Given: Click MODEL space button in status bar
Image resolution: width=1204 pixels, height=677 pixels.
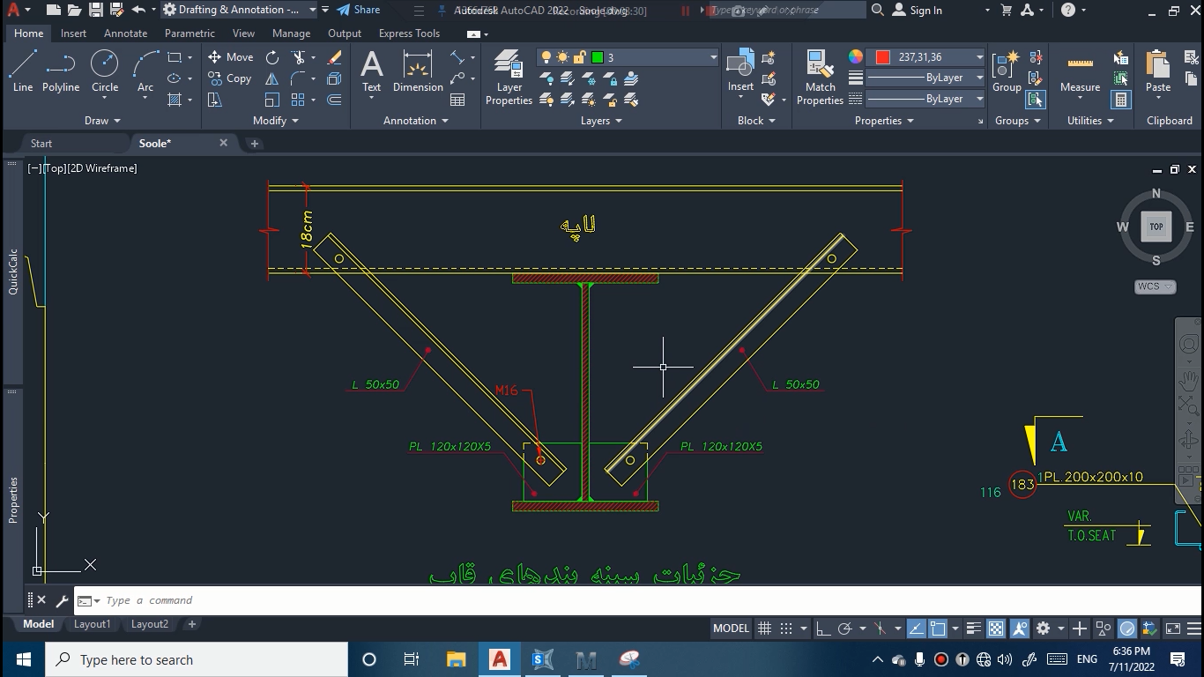Looking at the screenshot, I should pos(731,629).
